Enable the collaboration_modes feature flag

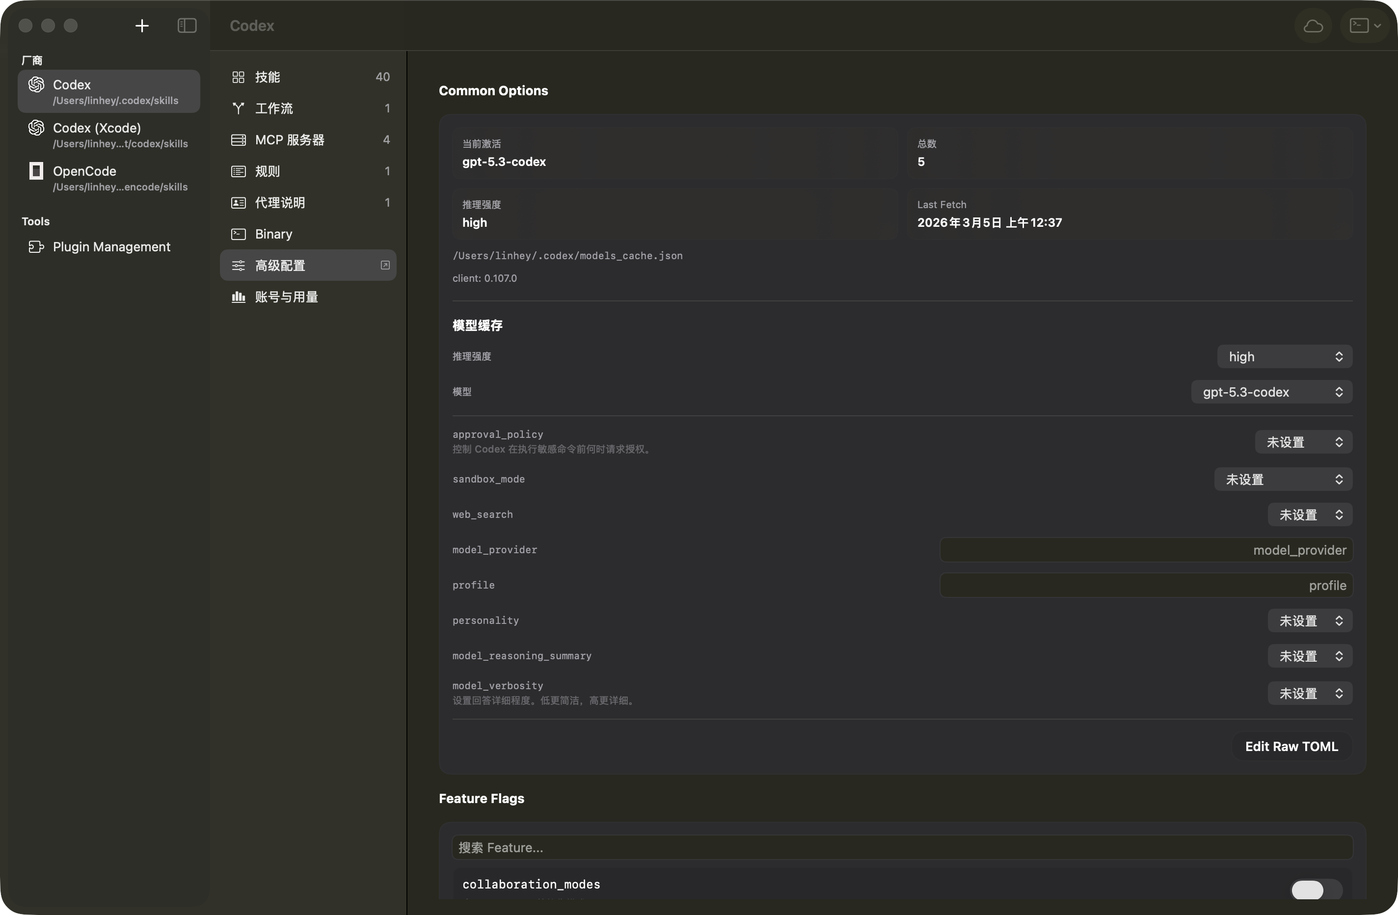1316,890
